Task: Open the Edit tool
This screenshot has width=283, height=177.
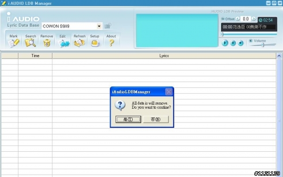Action: 64,43
